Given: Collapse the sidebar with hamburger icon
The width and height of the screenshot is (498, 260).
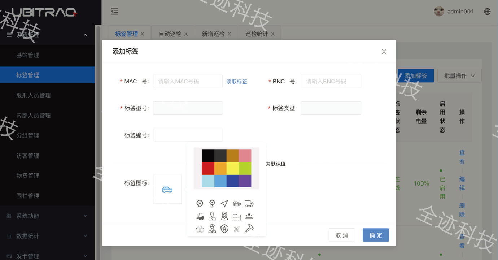Looking at the screenshot, I should coord(115,12).
